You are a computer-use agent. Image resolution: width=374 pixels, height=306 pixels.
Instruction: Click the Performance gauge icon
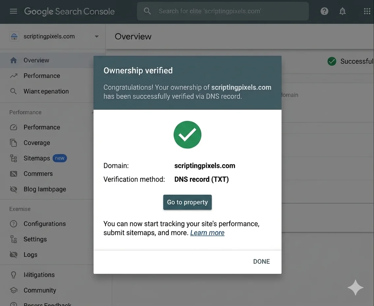coord(14,127)
